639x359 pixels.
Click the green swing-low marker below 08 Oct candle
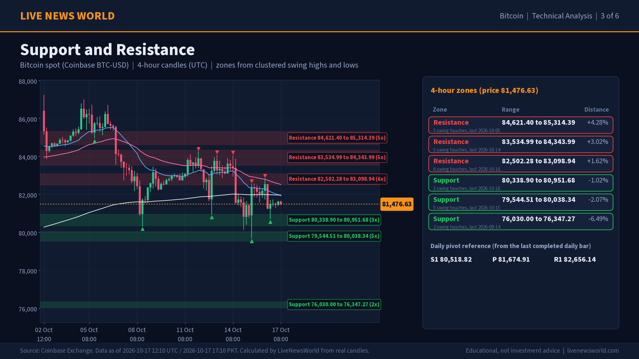142,229
